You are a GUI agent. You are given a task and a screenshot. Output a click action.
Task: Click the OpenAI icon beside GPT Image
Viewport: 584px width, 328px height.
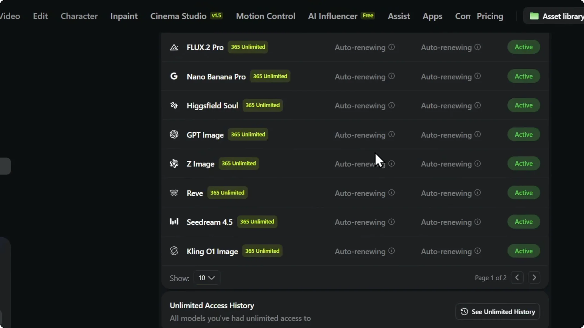[174, 135]
